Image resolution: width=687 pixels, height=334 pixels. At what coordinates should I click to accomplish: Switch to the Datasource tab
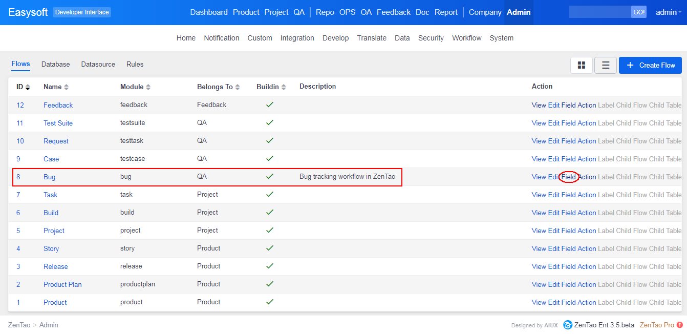point(98,64)
